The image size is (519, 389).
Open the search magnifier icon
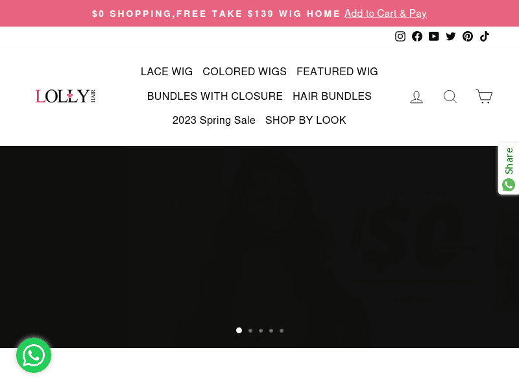pos(450,97)
